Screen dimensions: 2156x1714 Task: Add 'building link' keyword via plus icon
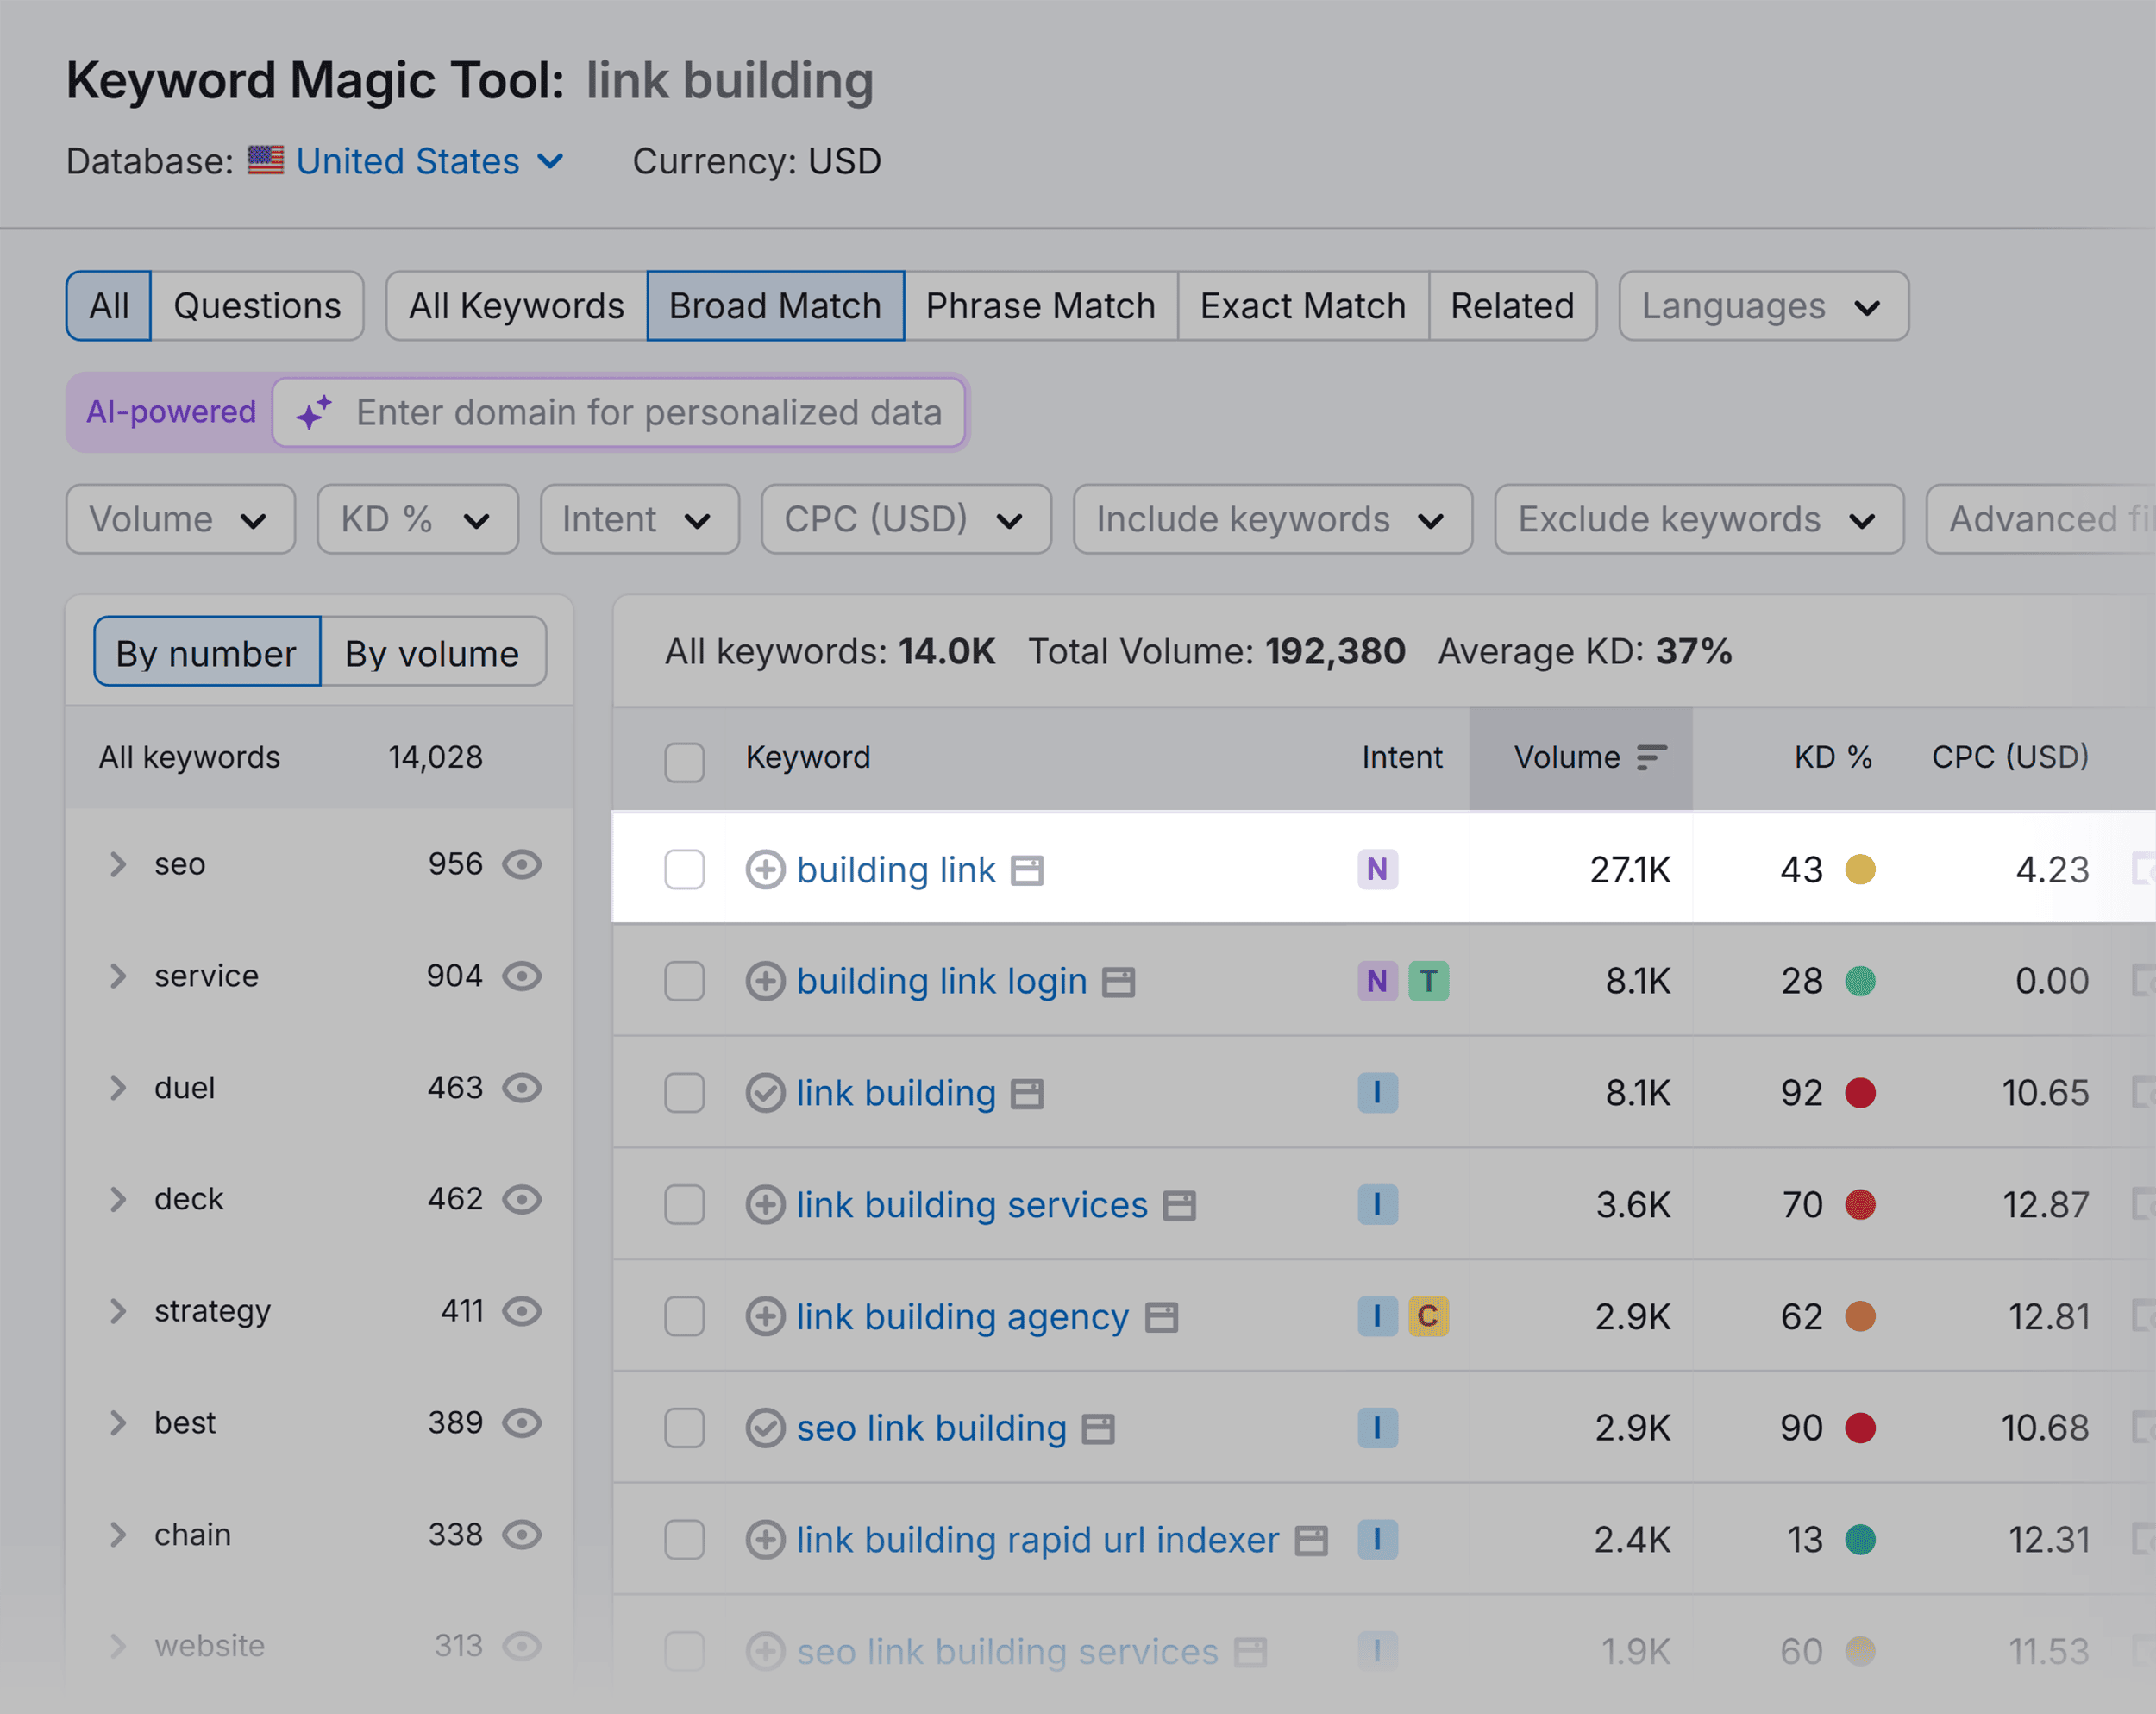(x=765, y=869)
